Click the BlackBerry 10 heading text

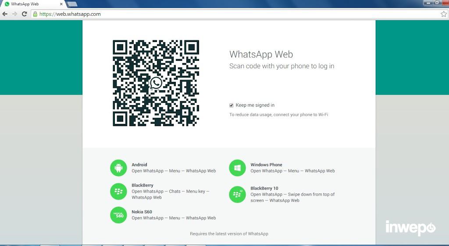264,188
